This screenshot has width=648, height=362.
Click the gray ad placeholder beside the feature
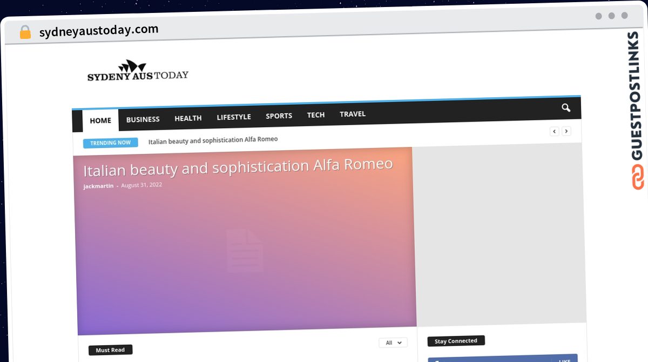(500, 234)
